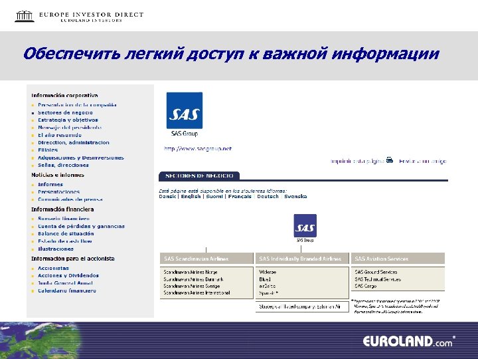Click Noticias e informes section heading
Viewport: 478px width, 359px height.
(58, 175)
